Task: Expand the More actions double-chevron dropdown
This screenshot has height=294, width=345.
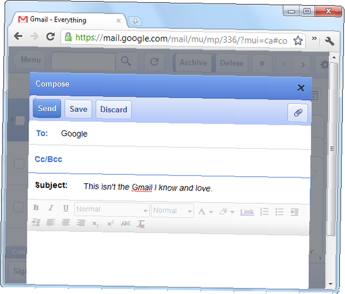Action: (x=262, y=64)
